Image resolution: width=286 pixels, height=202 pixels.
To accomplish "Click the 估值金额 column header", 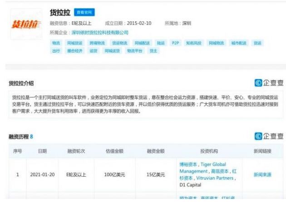I will (114, 151).
